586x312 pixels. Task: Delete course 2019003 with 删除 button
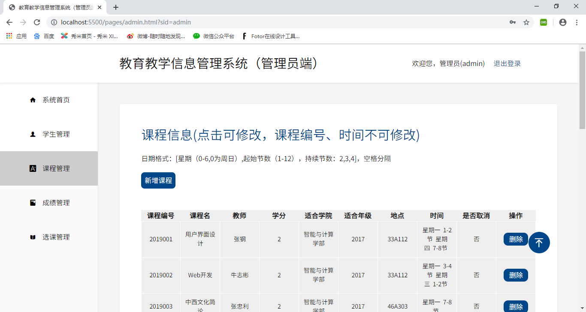[x=516, y=306]
